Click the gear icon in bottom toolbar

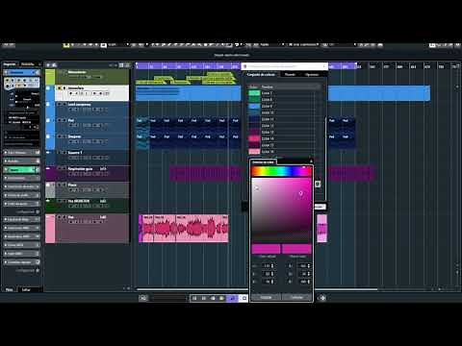(x=322, y=298)
